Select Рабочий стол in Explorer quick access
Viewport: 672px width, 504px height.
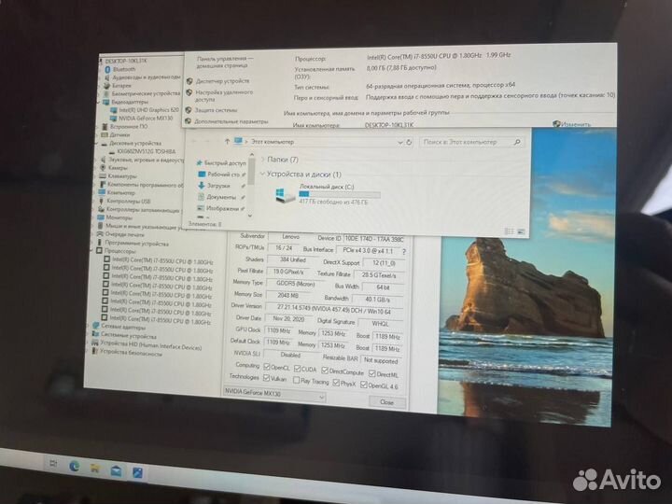pos(223,175)
